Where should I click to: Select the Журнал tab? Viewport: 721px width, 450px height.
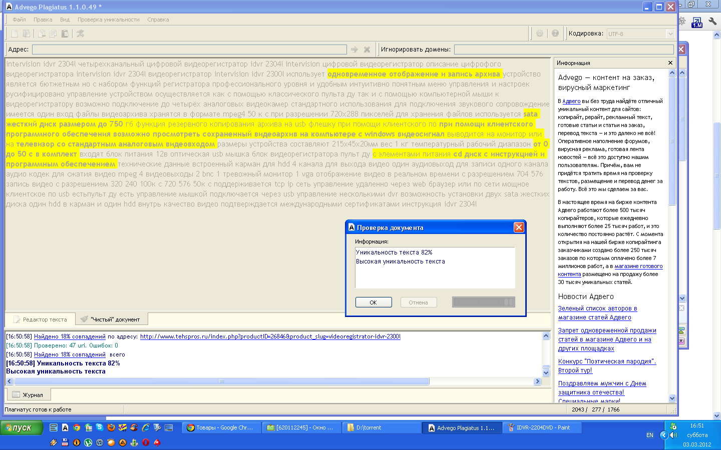pyautogui.click(x=28, y=394)
